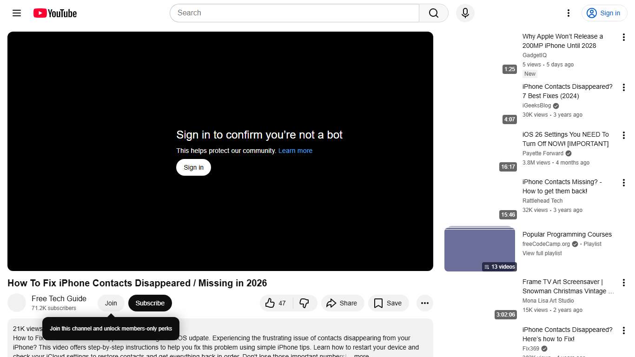
Task: Click the Sign in button in the player
Action: (193, 167)
